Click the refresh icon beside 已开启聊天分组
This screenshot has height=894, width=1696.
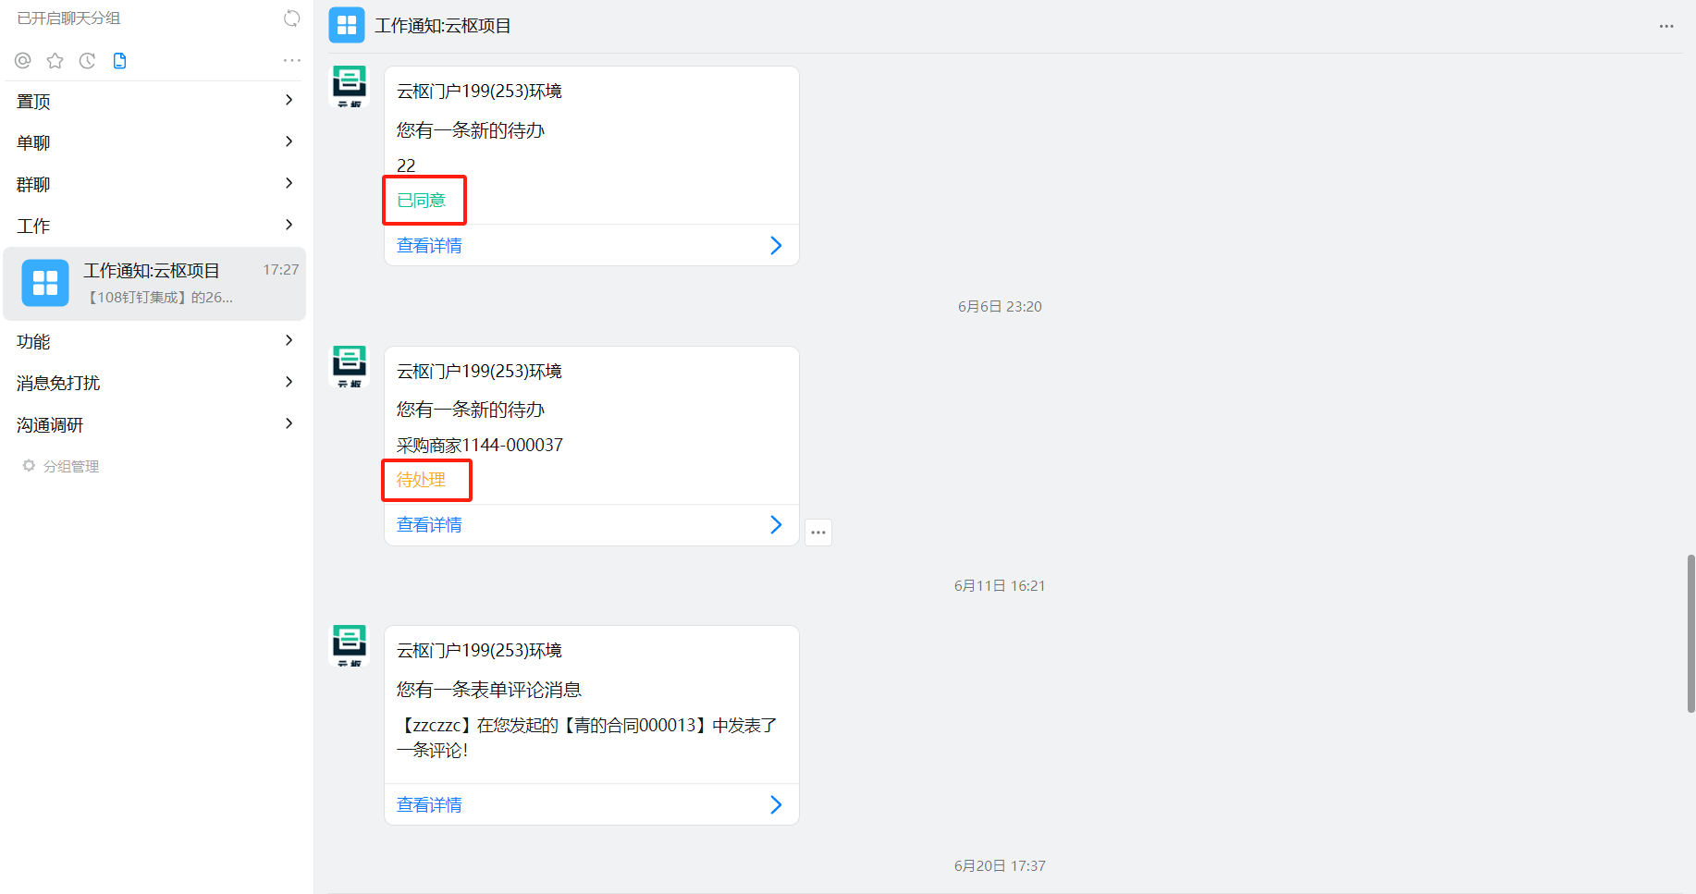[x=291, y=18]
